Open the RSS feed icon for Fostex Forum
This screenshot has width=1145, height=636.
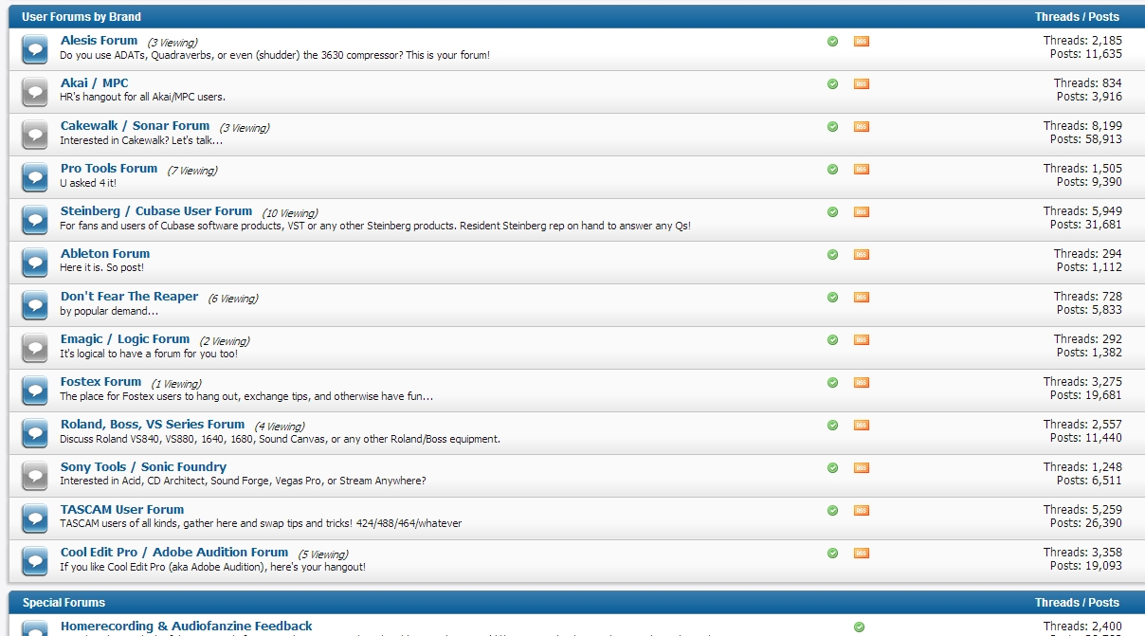[861, 383]
